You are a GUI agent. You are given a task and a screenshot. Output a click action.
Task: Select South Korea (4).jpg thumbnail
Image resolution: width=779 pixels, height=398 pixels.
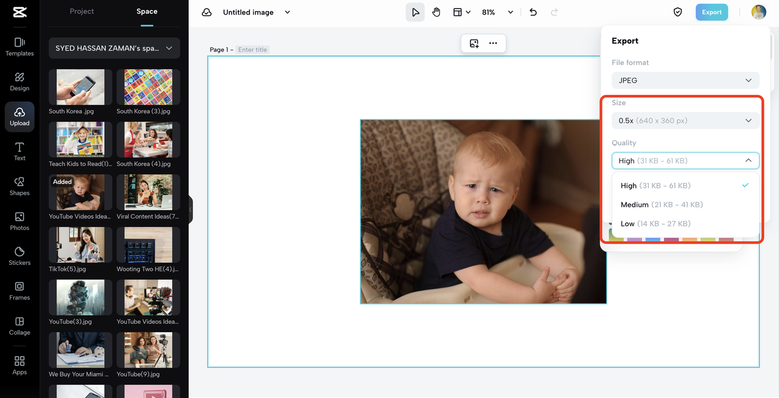click(x=148, y=139)
